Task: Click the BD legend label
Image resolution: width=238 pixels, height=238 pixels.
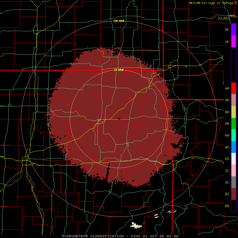Action: pyautogui.click(x=227, y=112)
